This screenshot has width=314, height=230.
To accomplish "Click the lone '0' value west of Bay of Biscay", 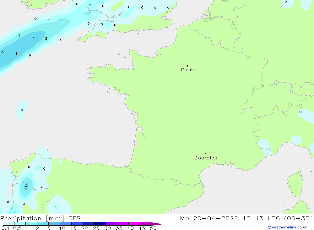I will click(22, 110).
